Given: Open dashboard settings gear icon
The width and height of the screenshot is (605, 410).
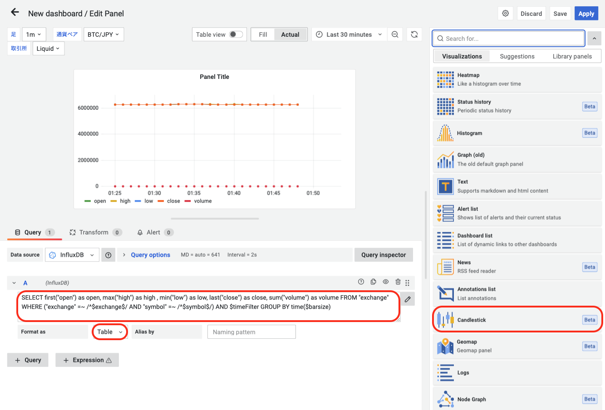Looking at the screenshot, I should pyautogui.click(x=506, y=13).
